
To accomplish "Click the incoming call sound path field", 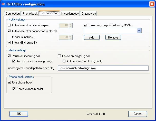I will (x=103, y=68).
